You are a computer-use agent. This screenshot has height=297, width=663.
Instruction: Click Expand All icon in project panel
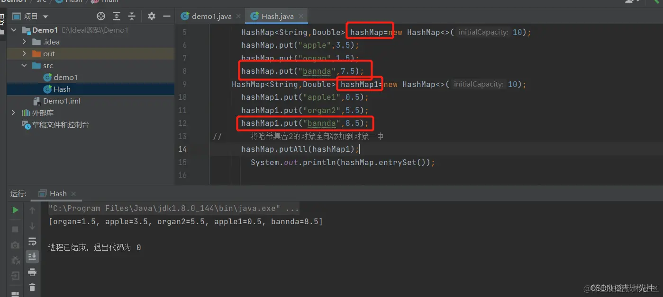(x=117, y=16)
